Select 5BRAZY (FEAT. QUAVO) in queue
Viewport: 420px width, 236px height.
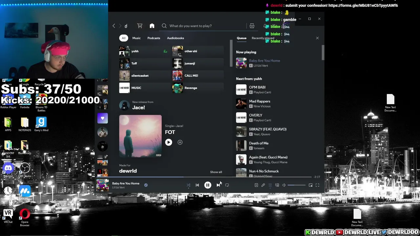[278, 131]
